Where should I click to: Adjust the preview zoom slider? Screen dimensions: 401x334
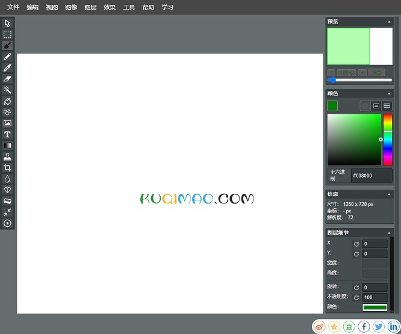tap(359, 80)
